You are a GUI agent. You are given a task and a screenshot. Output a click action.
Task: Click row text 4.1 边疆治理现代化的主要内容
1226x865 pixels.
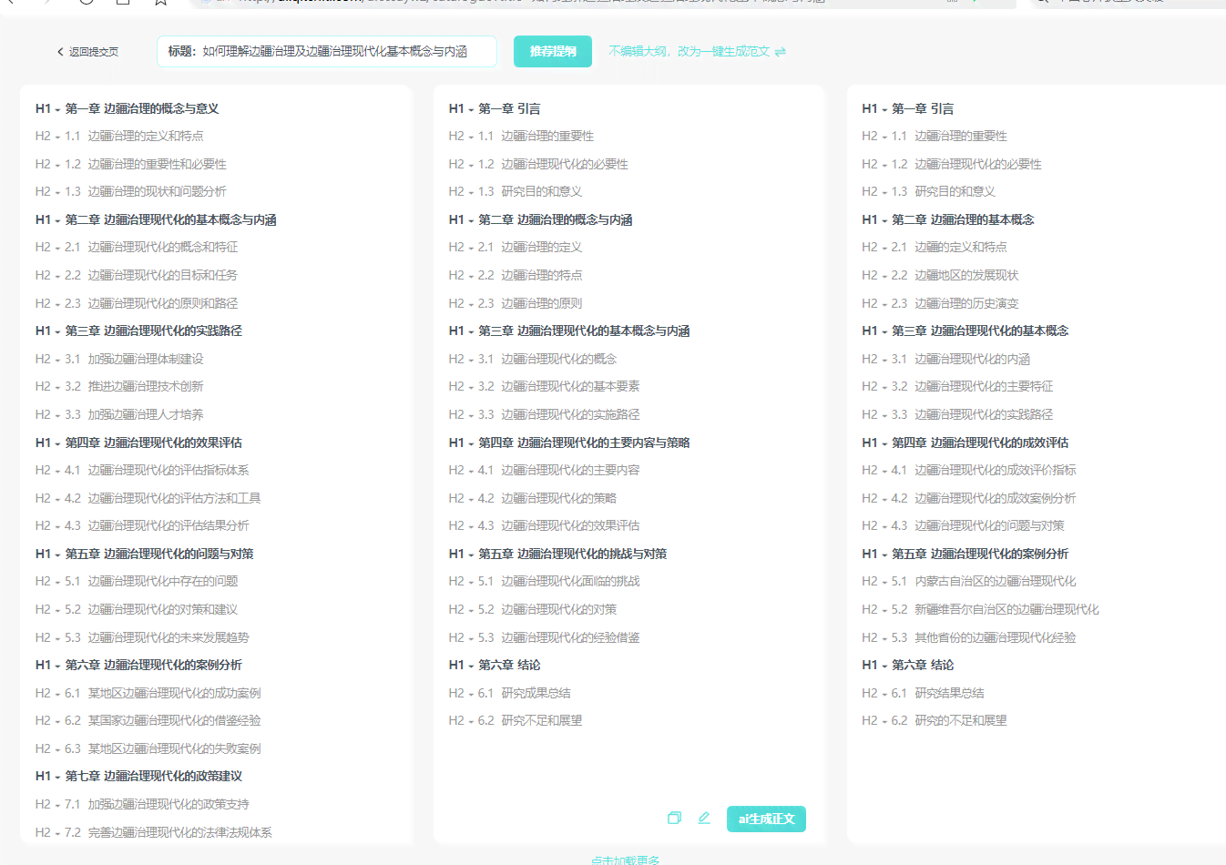[x=559, y=471]
